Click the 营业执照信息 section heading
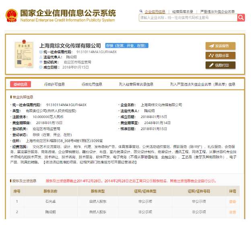 (x=23, y=97)
